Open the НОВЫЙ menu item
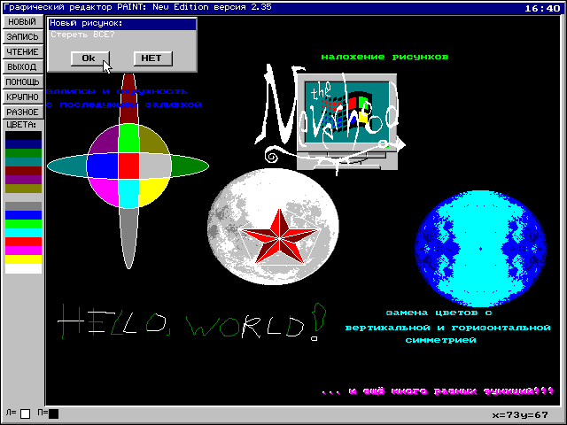The image size is (567, 425). click(22, 21)
